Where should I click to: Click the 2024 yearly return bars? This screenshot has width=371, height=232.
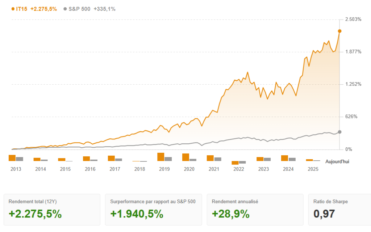pos(288,159)
